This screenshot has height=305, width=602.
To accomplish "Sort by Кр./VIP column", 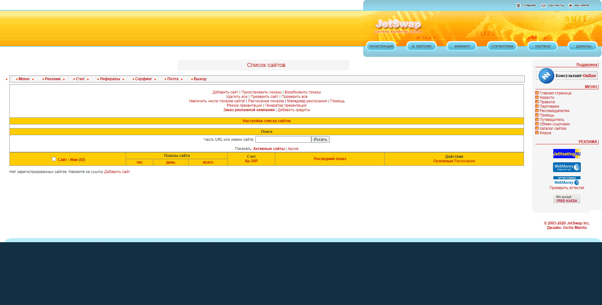I will tap(252, 161).
